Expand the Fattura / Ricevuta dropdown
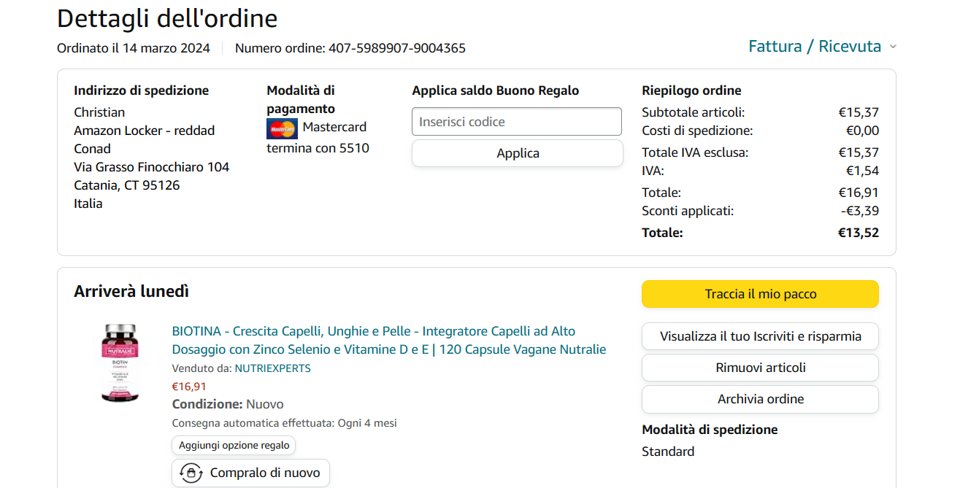The height and width of the screenshot is (488, 960). [822, 46]
